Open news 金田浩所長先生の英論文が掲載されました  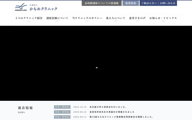(112, 112)
